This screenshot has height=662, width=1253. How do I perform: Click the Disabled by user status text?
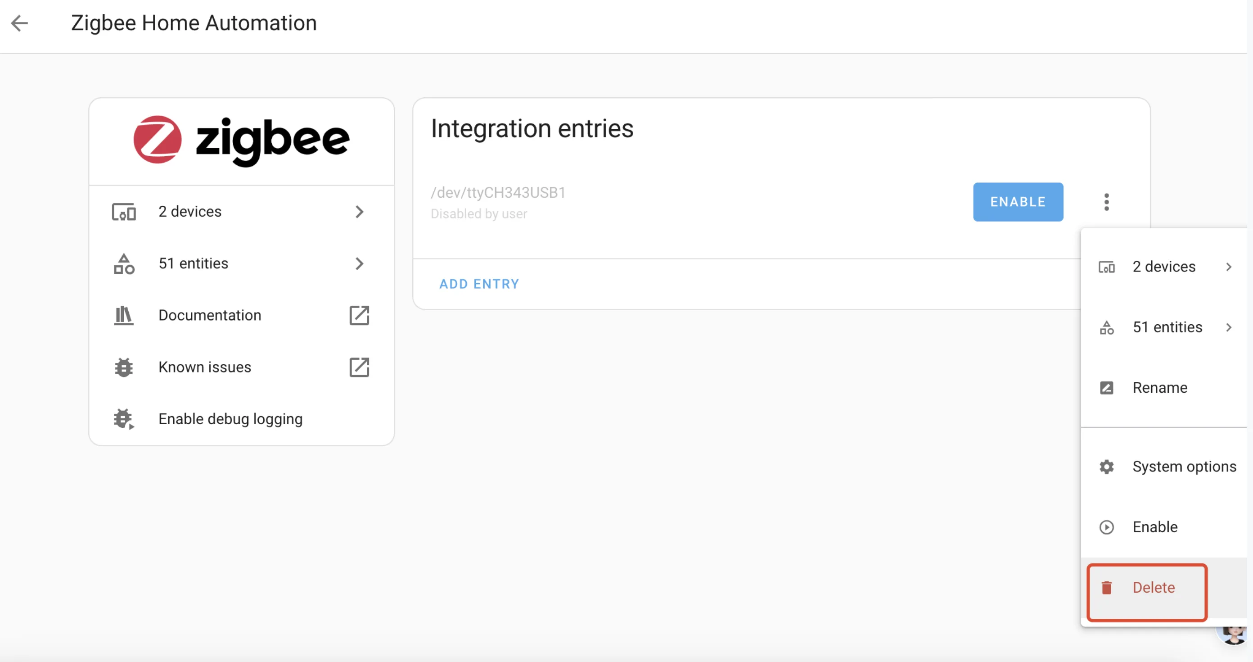point(478,214)
